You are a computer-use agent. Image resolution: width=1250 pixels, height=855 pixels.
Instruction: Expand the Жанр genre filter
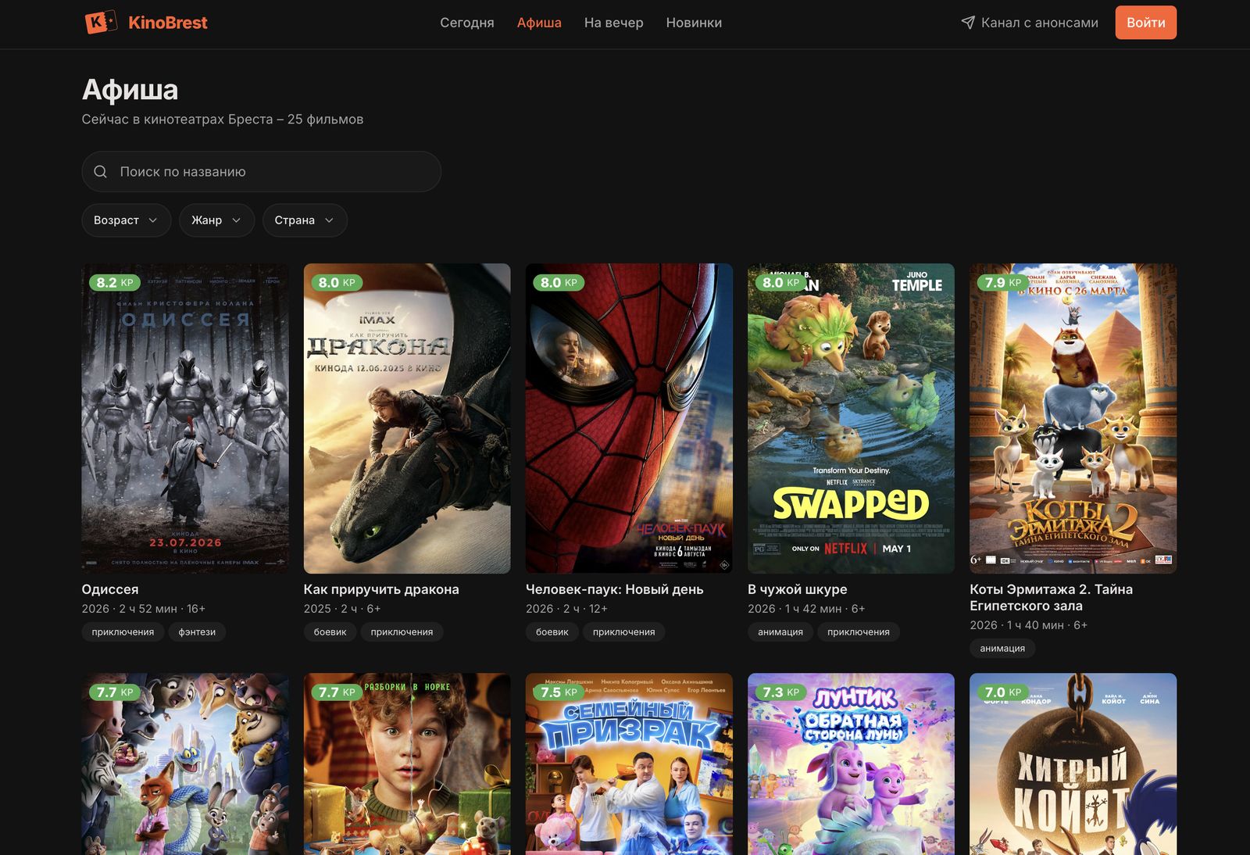tap(216, 220)
